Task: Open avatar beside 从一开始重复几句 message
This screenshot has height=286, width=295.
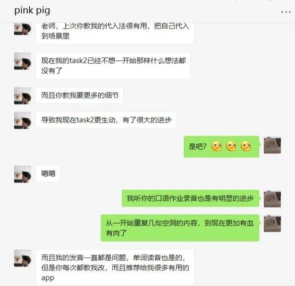Action: click(x=272, y=224)
